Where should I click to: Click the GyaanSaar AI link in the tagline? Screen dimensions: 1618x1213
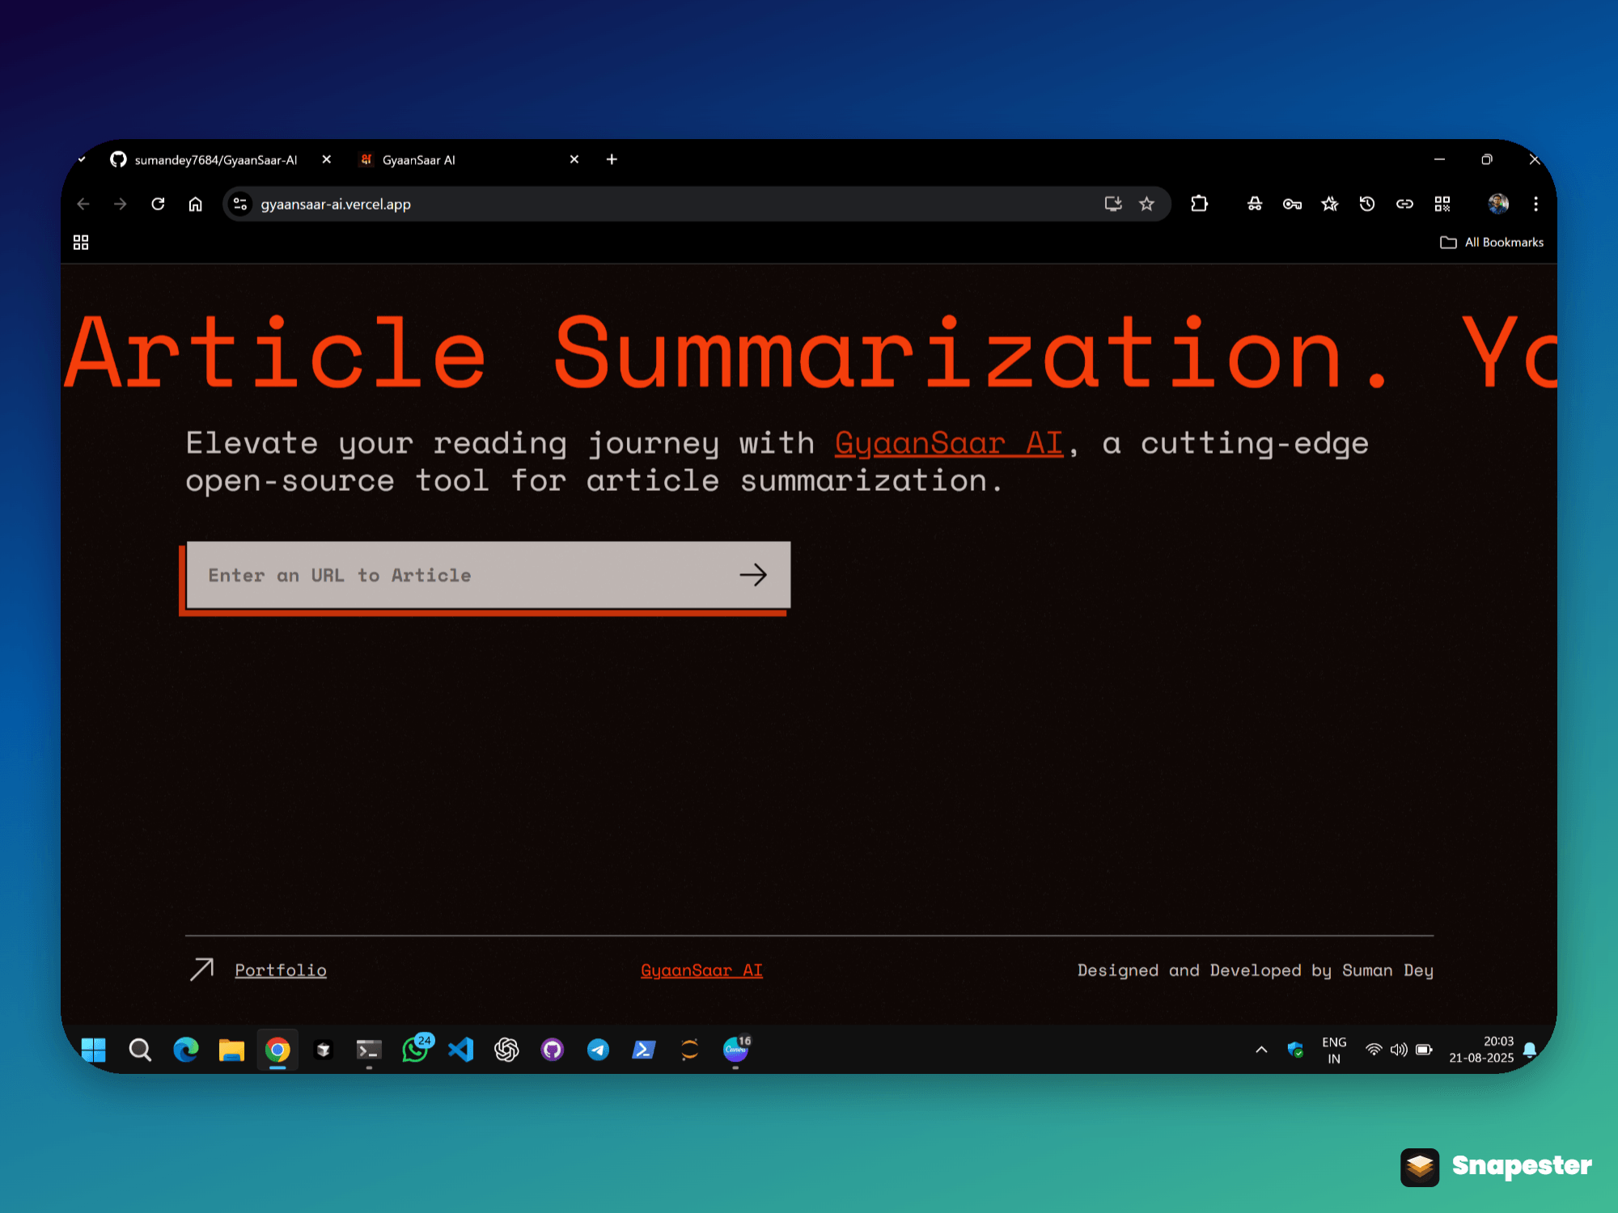tap(949, 444)
